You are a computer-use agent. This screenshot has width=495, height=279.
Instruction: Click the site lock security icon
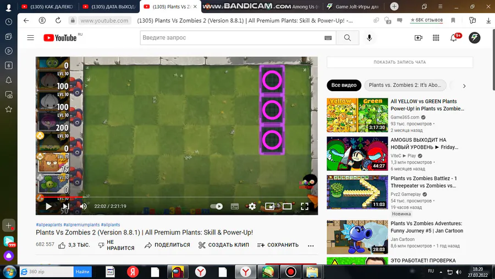pyautogui.click(x=73, y=20)
